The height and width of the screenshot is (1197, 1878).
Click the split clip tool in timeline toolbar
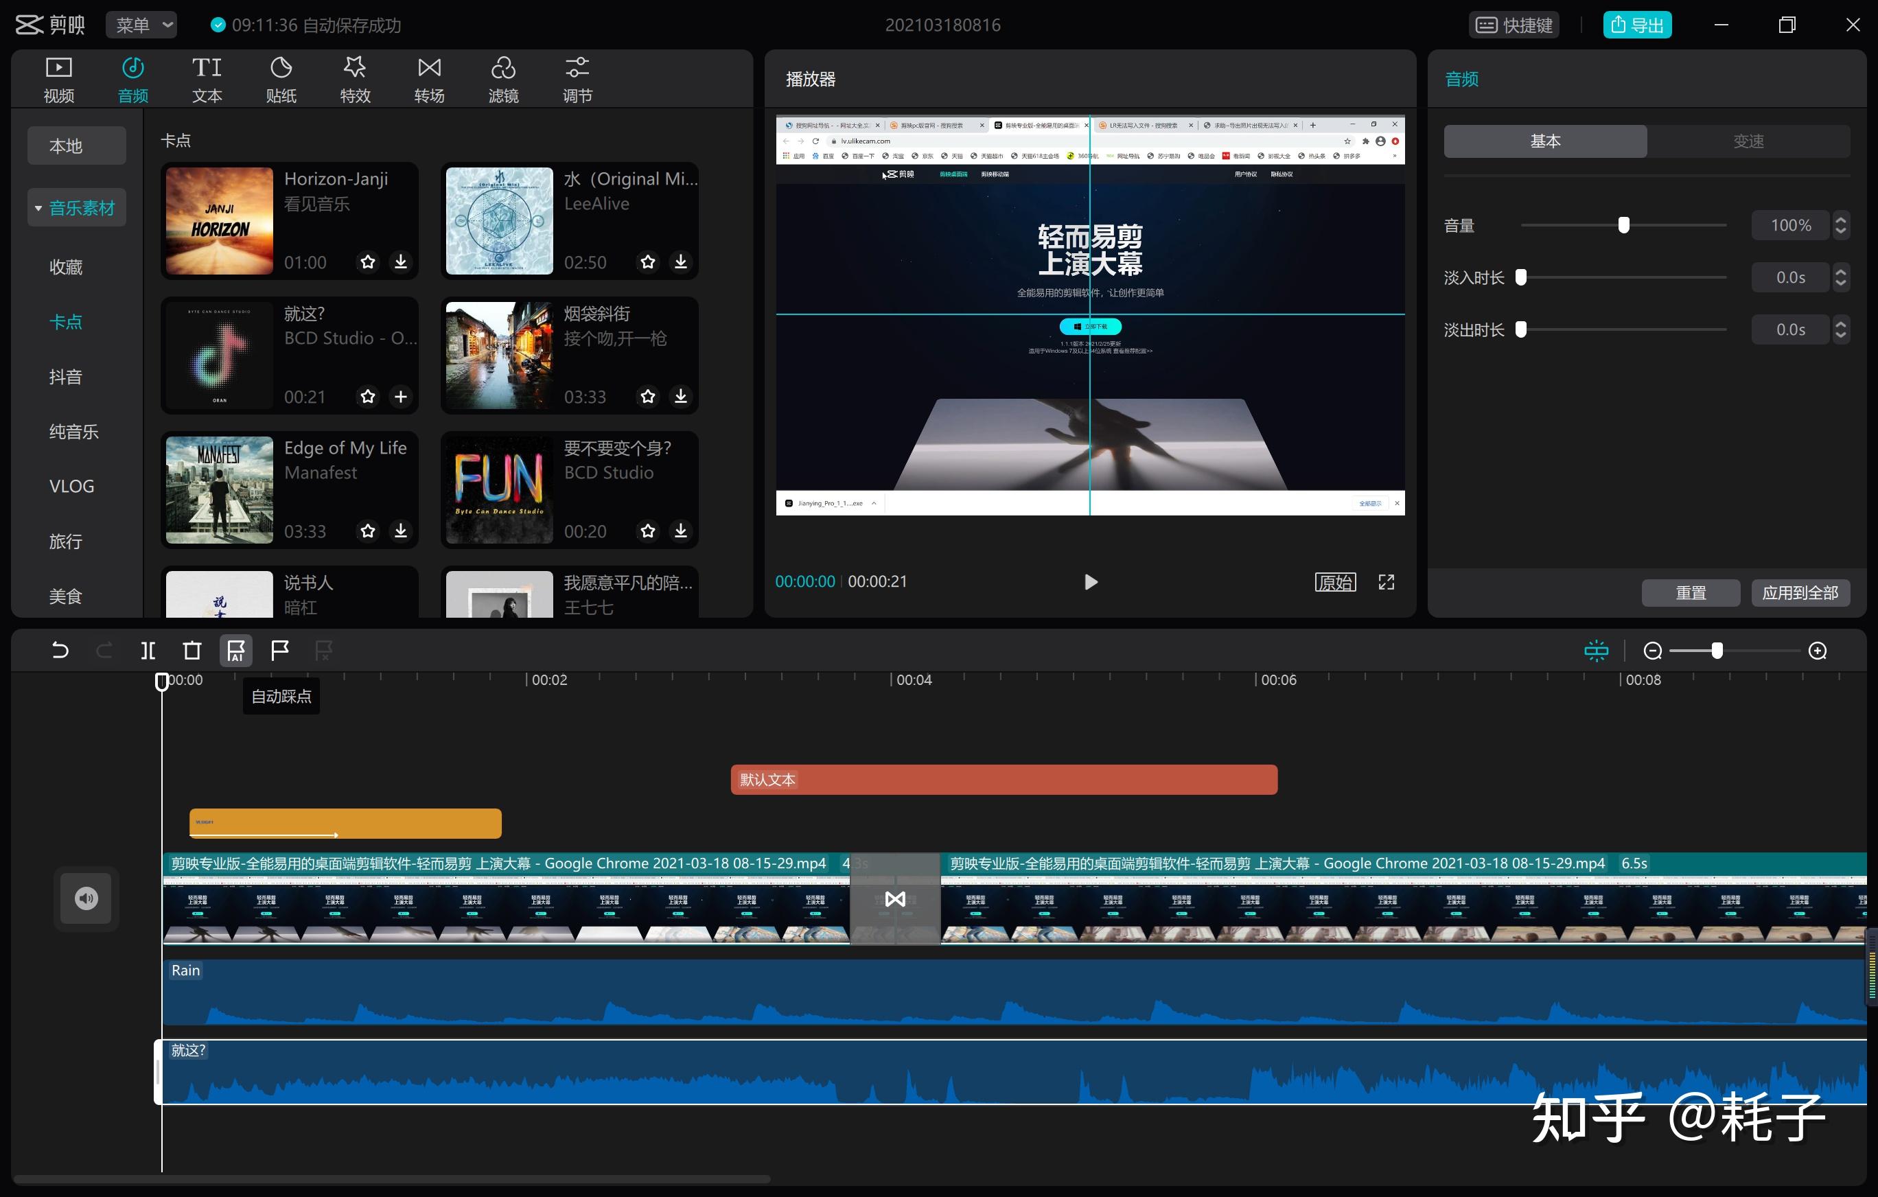tap(148, 651)
